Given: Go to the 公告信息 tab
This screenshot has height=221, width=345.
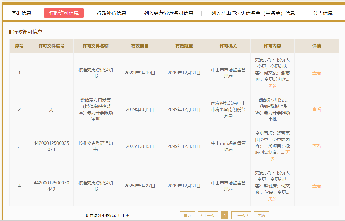Looking at the screenshot, I should (x=323, y=13).
